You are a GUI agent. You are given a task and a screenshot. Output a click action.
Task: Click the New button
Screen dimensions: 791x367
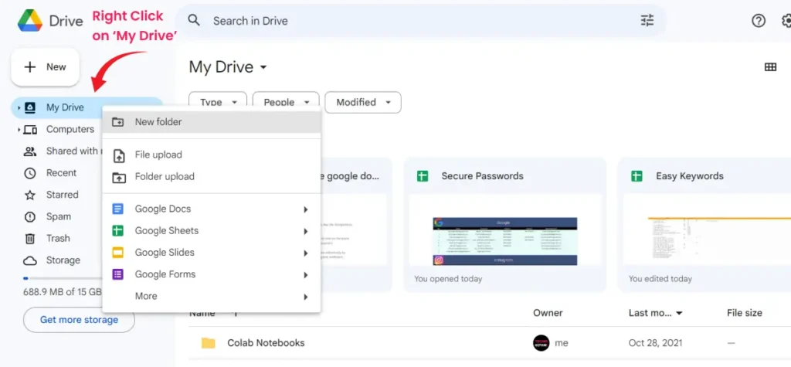pos(45,67)
